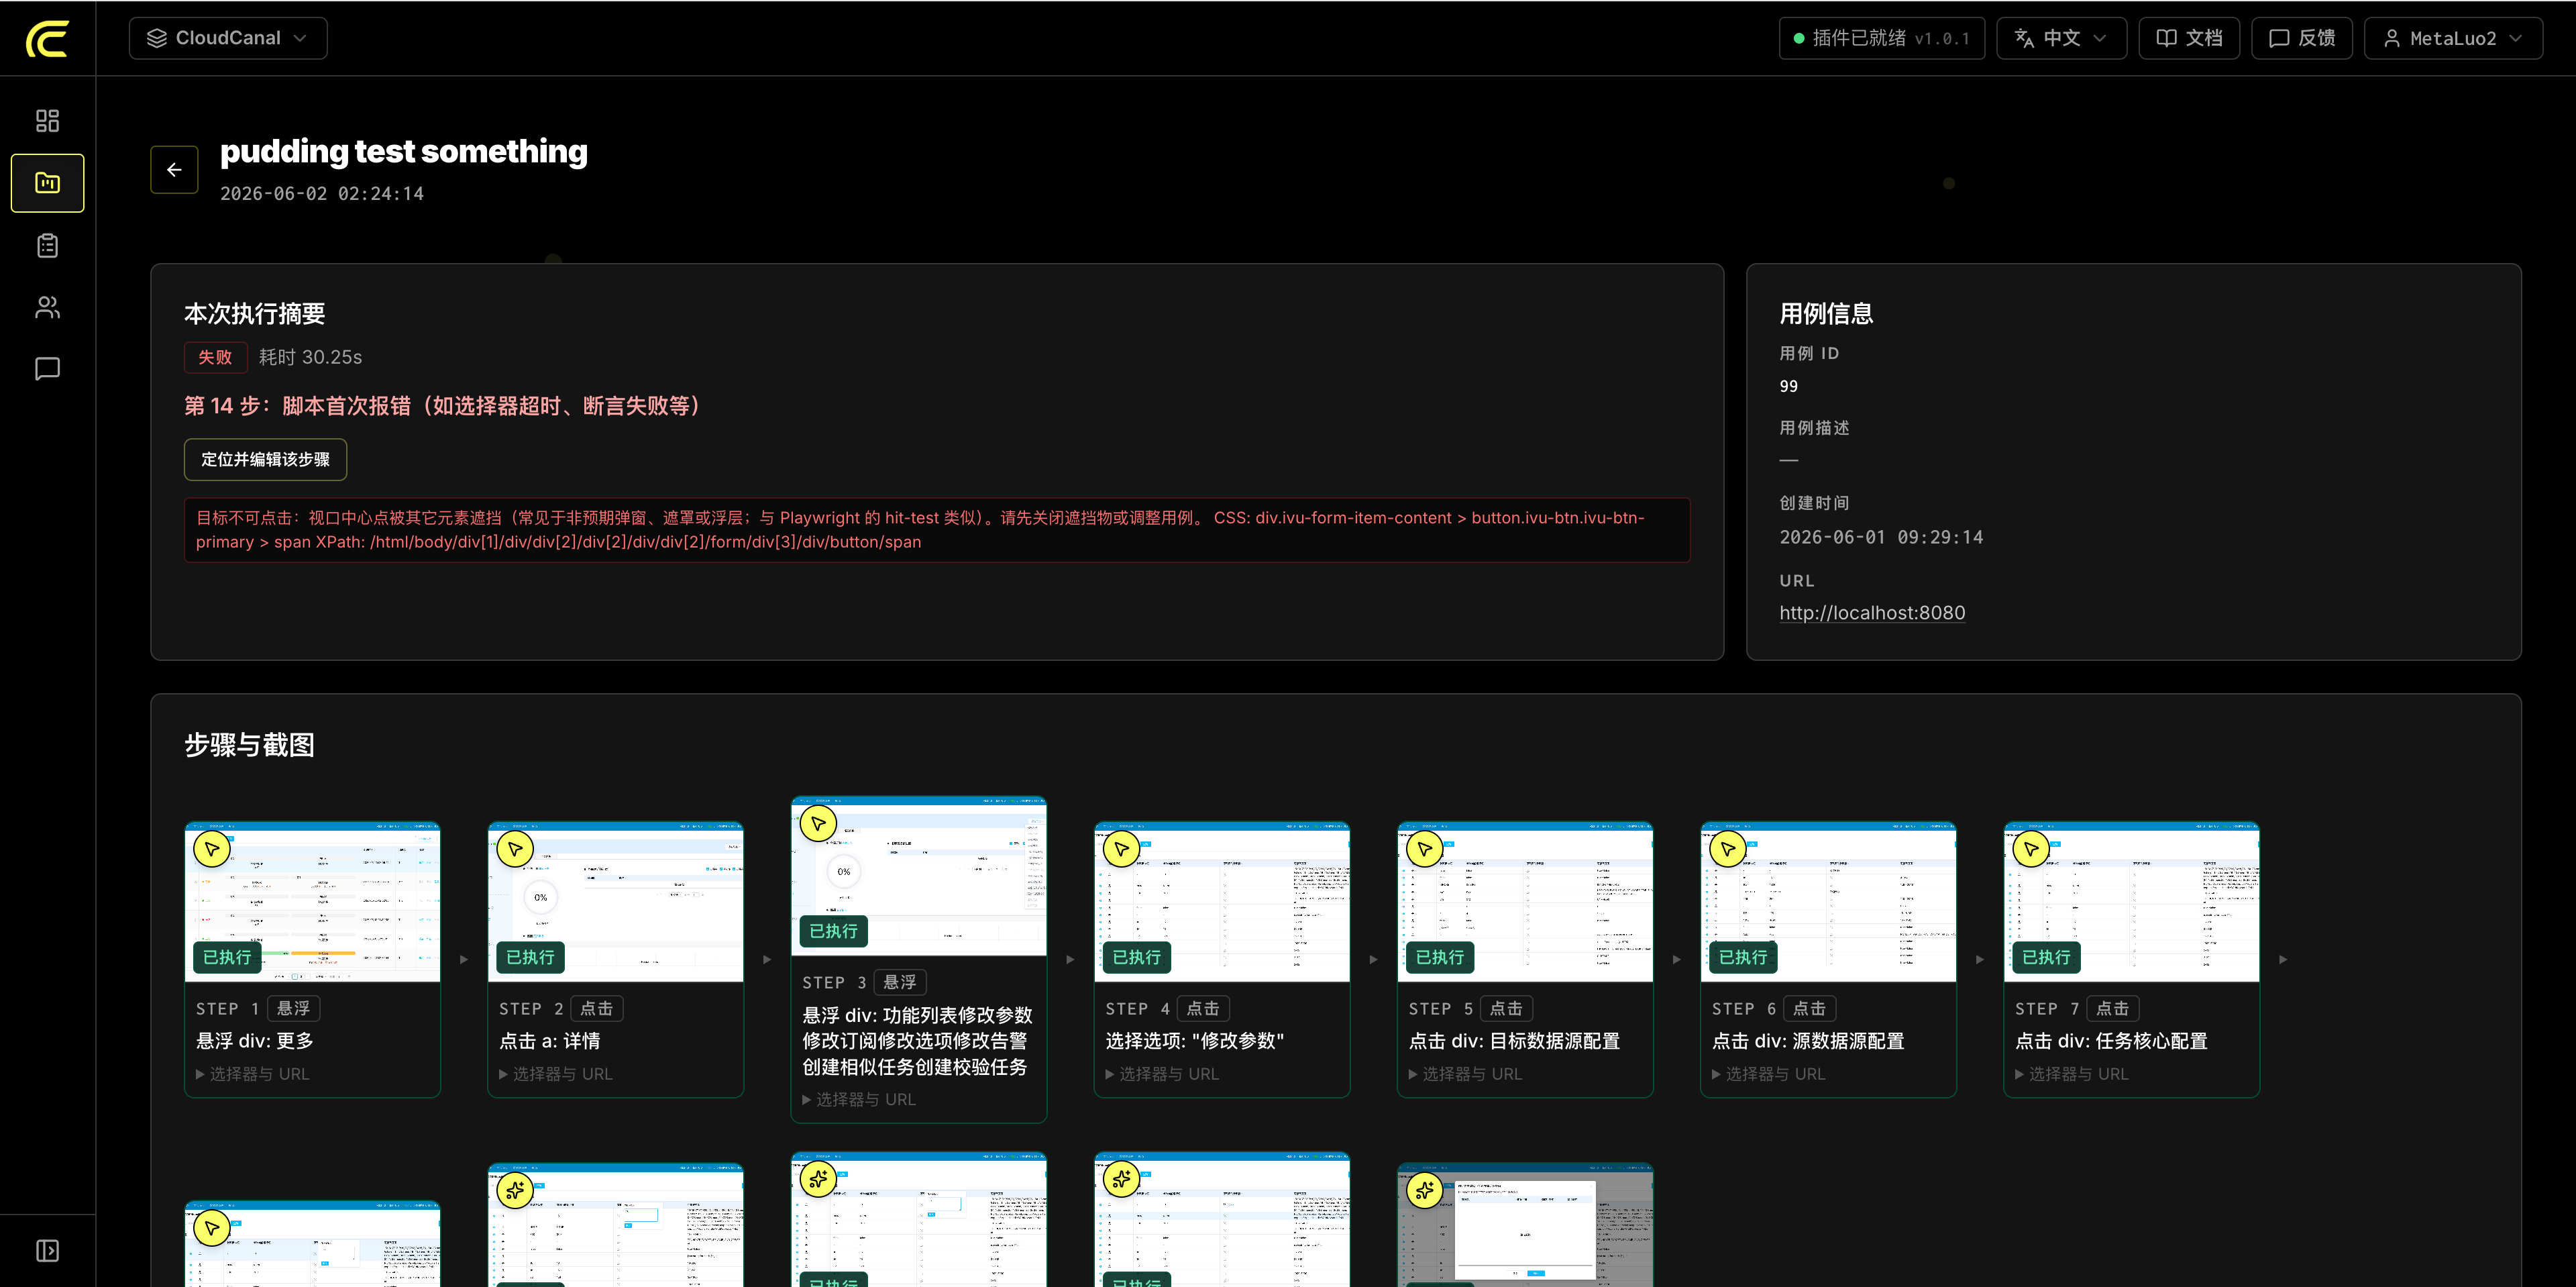Open the chat message sidebar icon

47,369
